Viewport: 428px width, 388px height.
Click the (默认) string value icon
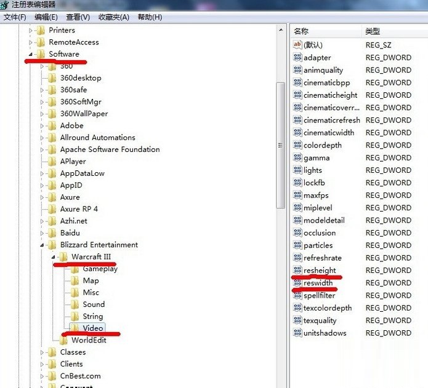click(297, 45)
